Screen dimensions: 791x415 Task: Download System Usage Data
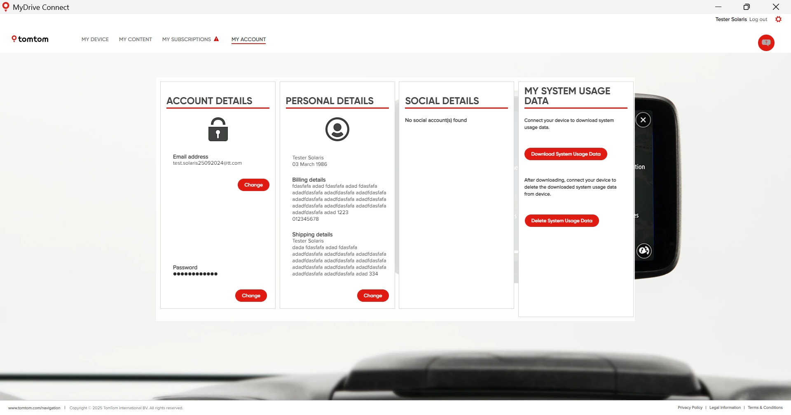coord(566,154)
